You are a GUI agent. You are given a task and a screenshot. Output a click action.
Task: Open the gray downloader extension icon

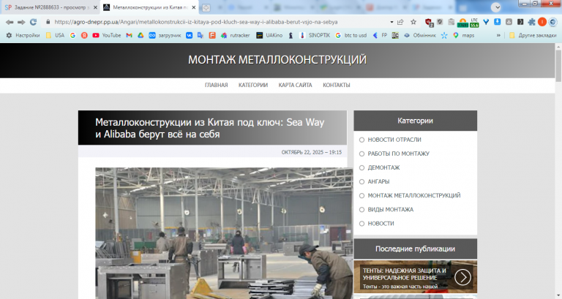coord(509,22)
